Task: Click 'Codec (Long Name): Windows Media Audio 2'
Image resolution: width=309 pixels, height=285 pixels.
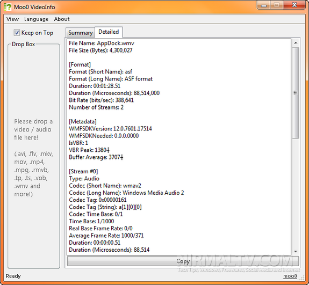Action: [126, 193]
